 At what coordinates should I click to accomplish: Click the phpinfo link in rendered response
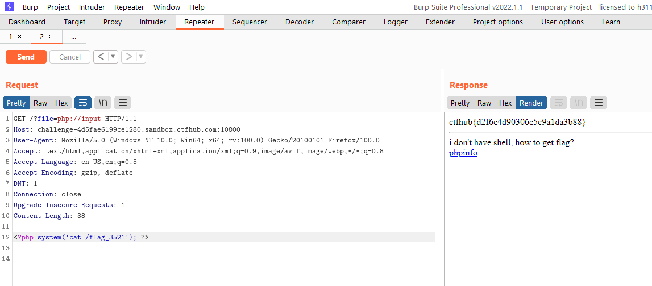click(463, 153)
